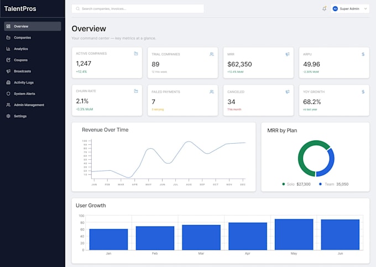Click the Coupons edit icon in sidebar
Image resolution: width=376 pixels, height=267 pixels.
pos(8,60)
